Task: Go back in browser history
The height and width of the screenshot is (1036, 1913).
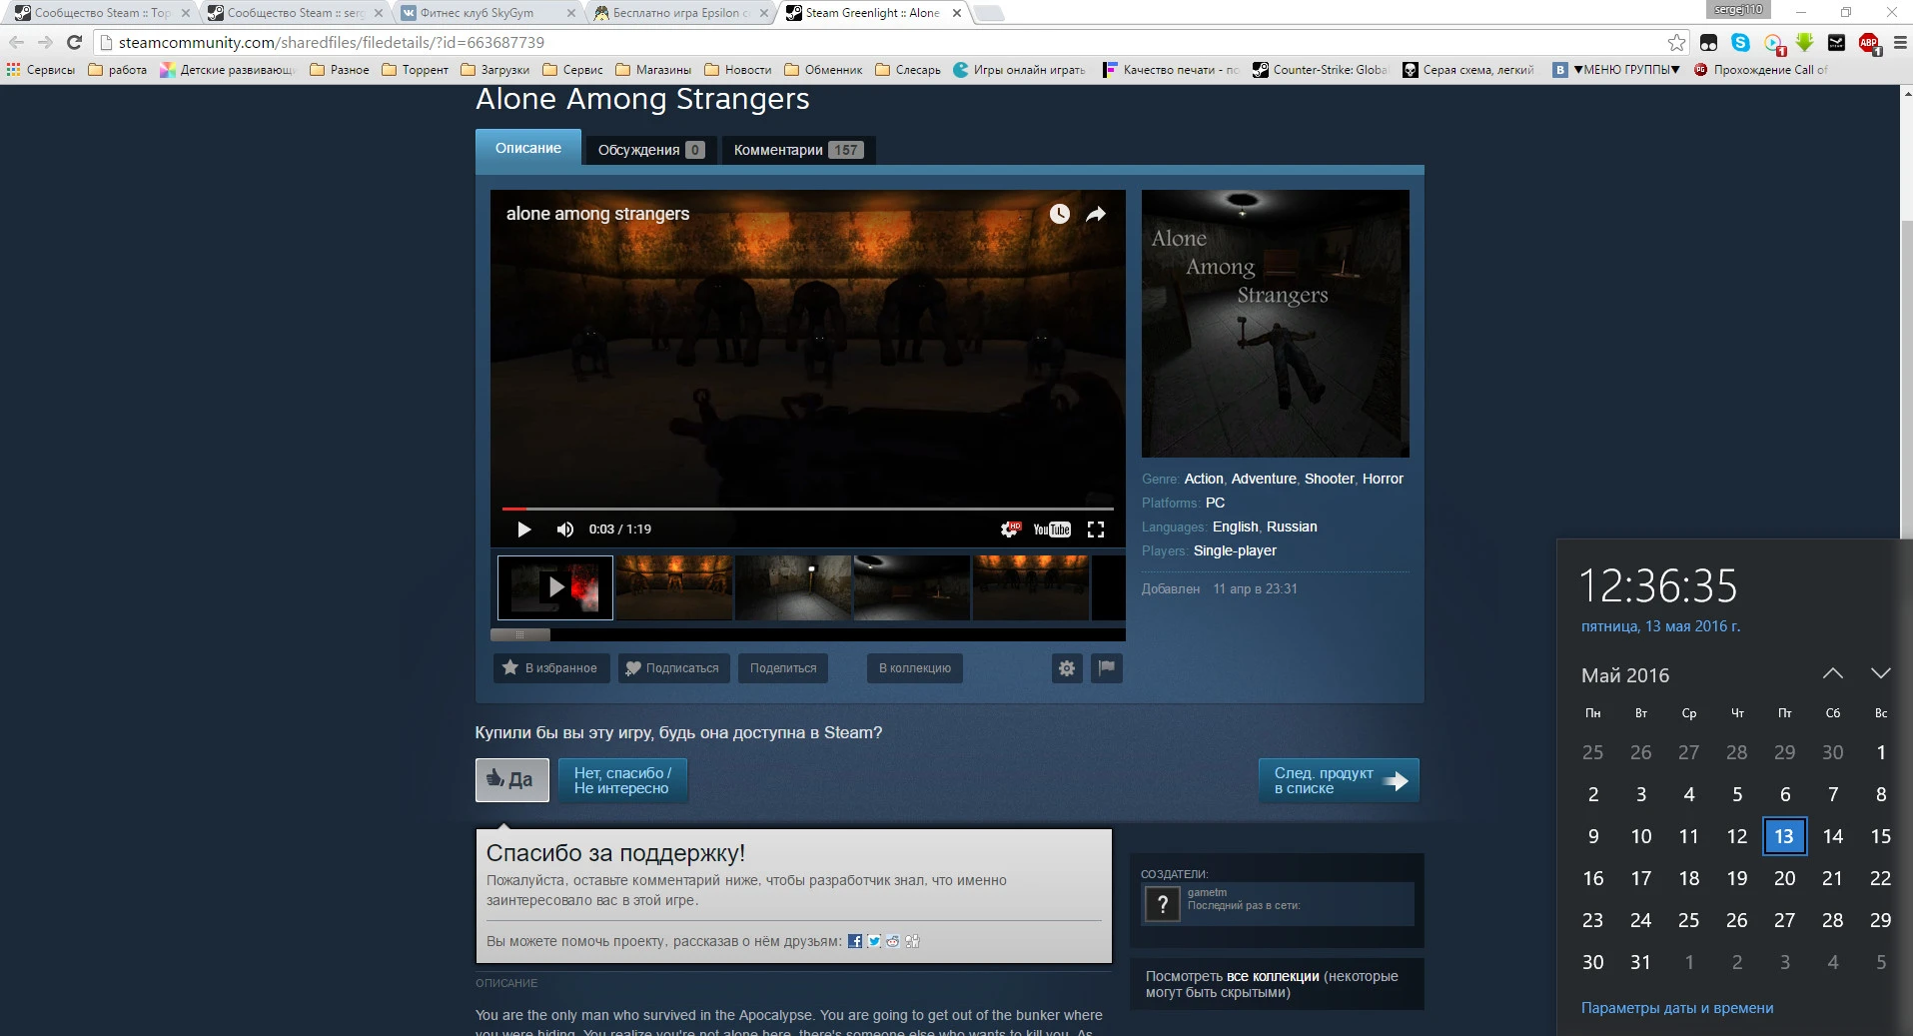Action: (x=16, y=42)
